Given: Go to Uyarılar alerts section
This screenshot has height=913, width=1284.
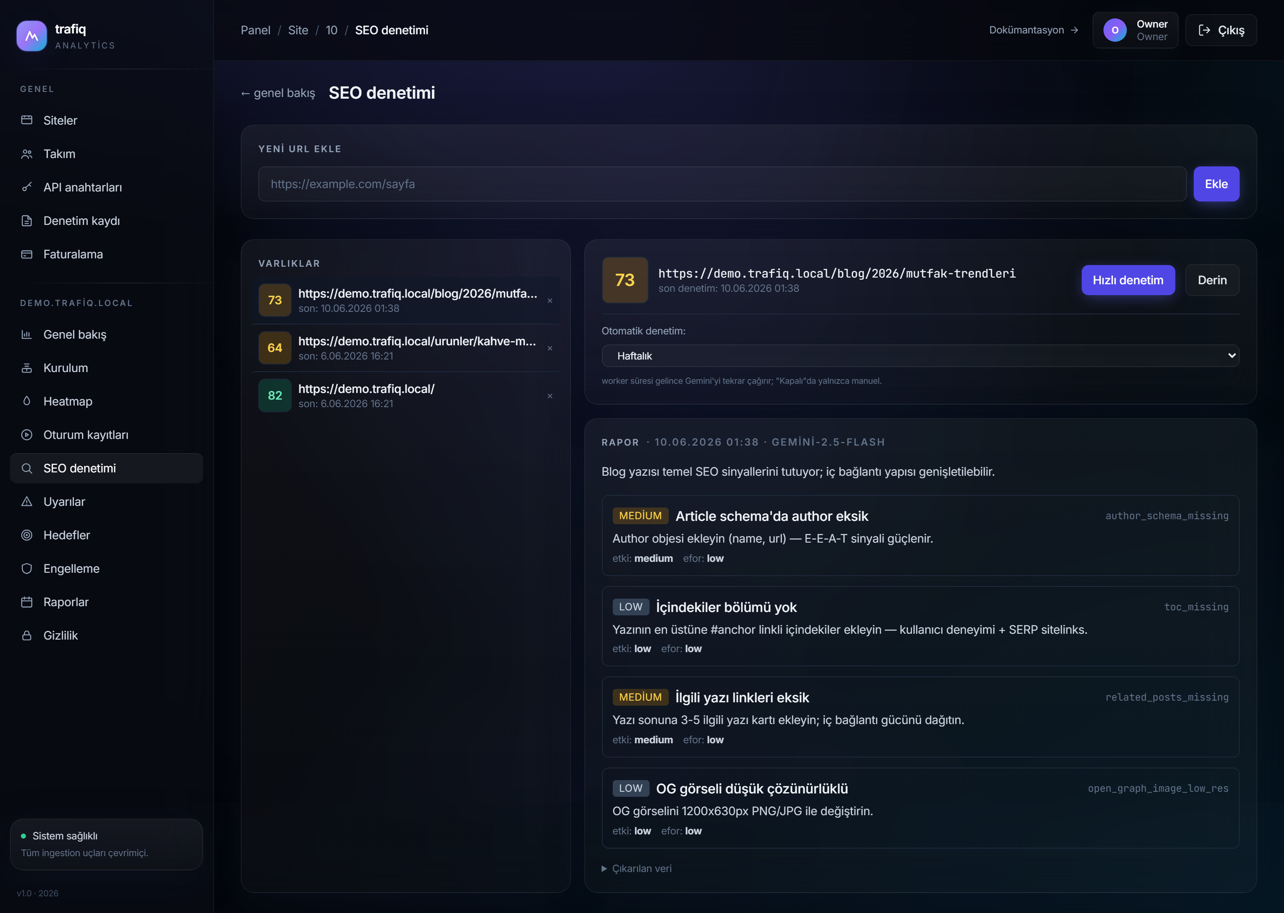Looking at the screenshot, I should 106,502.
